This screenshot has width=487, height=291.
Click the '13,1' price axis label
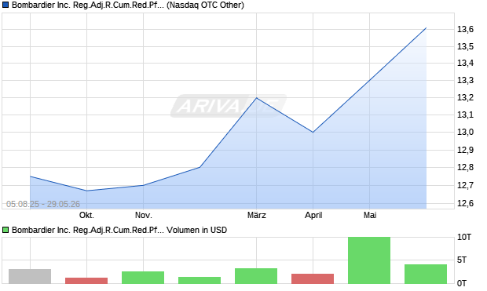(465, 115)
